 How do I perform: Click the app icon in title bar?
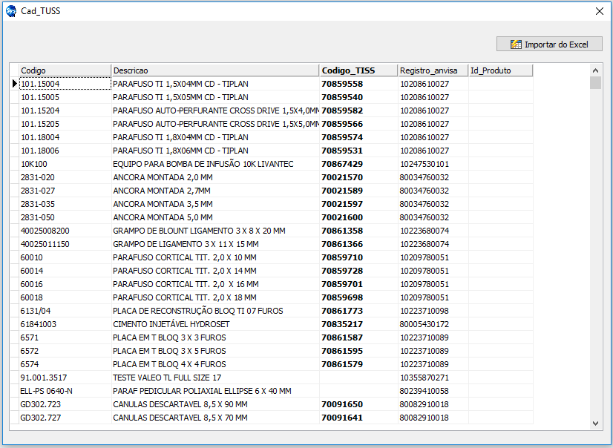11,11
